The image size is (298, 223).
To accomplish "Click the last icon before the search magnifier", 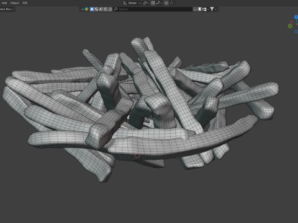I will pos(110,9).
